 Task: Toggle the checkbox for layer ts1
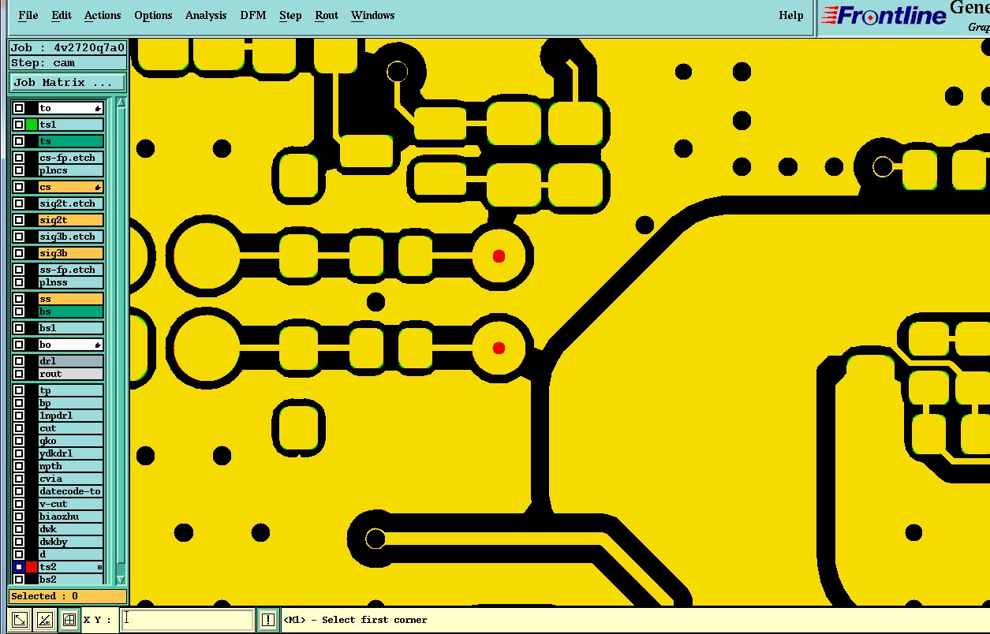tap(19, 125)
